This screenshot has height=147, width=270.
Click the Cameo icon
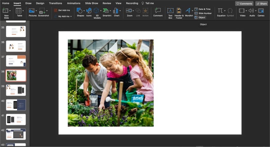click(261, 11)
